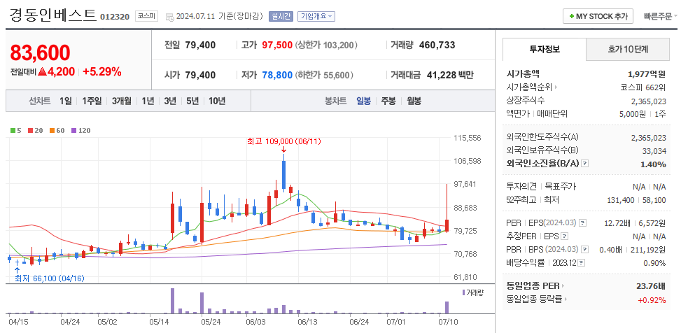Click the 동일업종 PER link
The height and width of the screenshot is (333, 681).
tap(533, 286)
